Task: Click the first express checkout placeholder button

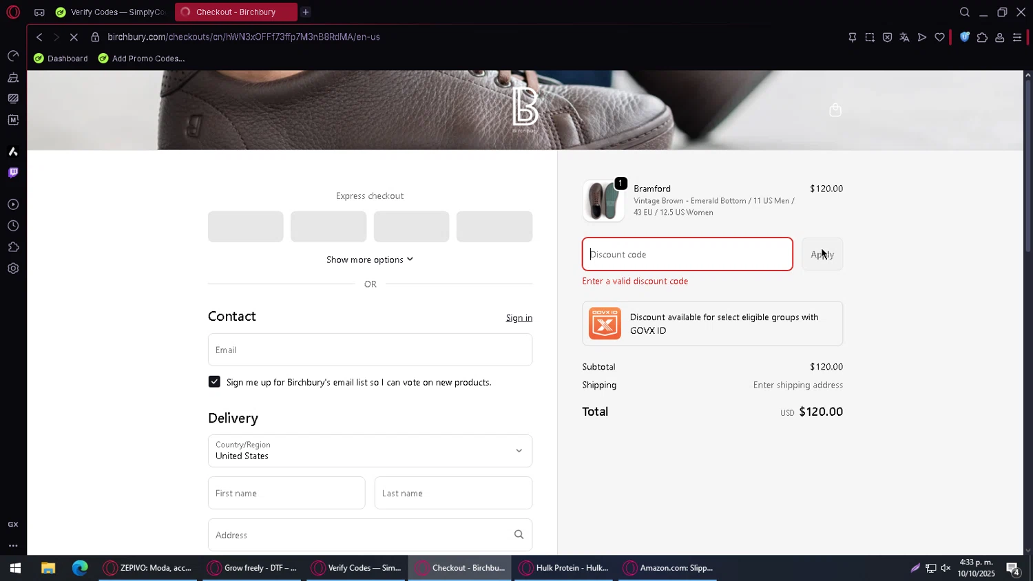Action: click(x=246, y=226)
